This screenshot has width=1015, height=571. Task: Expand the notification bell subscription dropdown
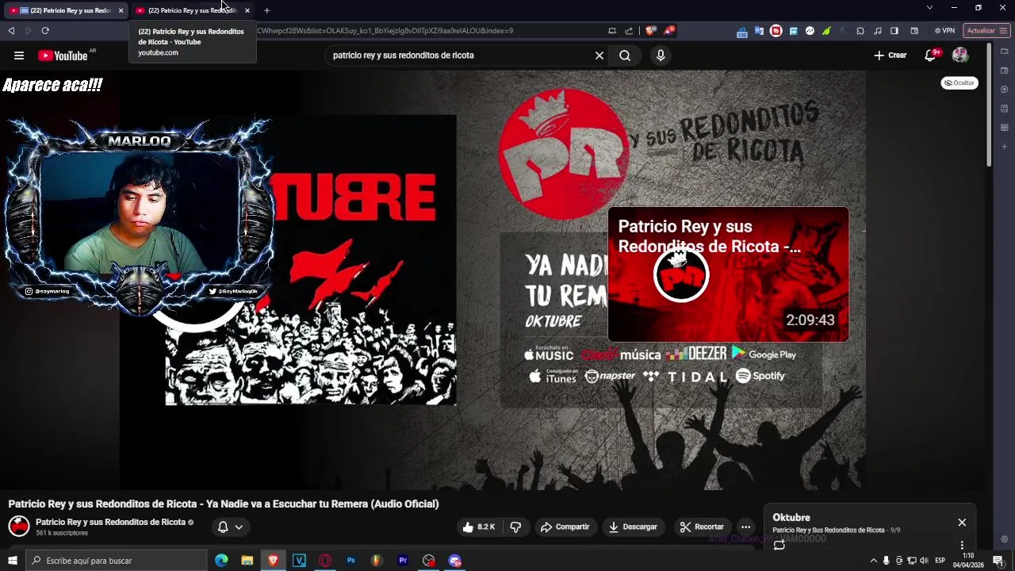tap(230, 527)
